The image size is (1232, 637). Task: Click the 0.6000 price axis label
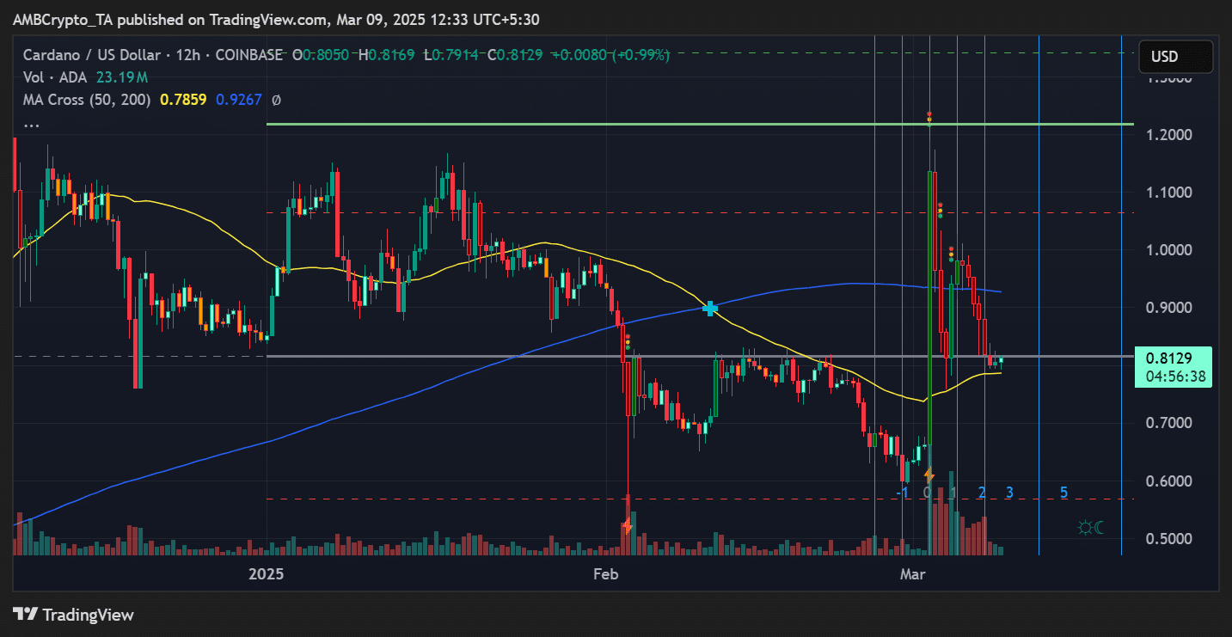point(1171,481)
